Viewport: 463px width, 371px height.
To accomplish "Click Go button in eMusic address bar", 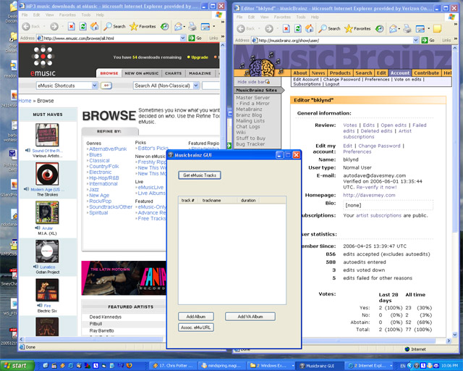I will tap(195, 38).
